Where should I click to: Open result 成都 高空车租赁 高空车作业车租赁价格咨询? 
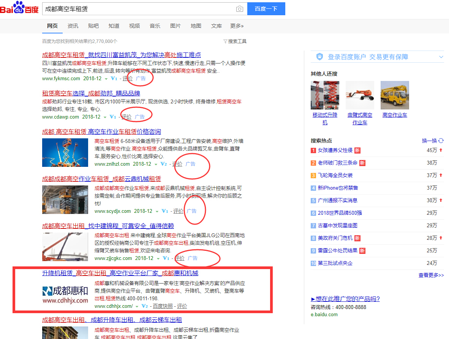pos(102,131)
